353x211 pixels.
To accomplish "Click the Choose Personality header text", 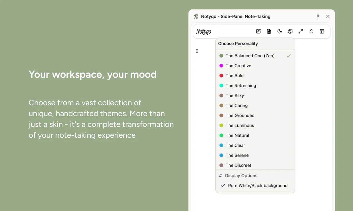I will click(238, 44).
